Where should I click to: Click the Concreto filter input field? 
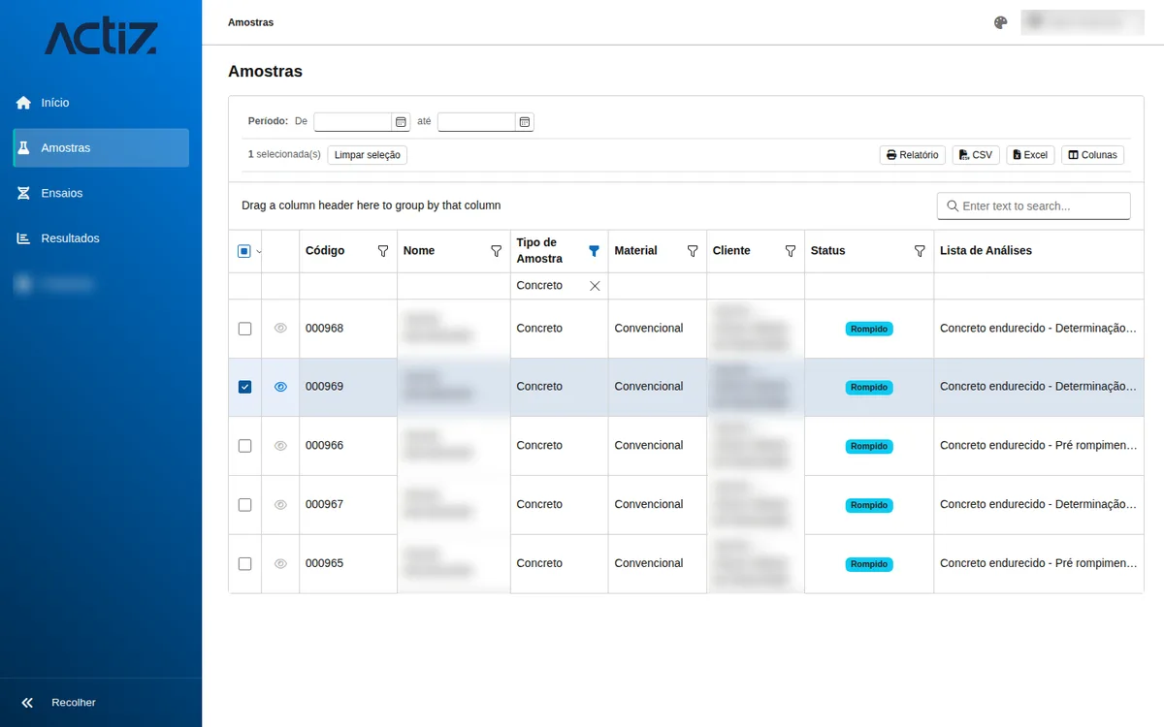pos(549,286)
